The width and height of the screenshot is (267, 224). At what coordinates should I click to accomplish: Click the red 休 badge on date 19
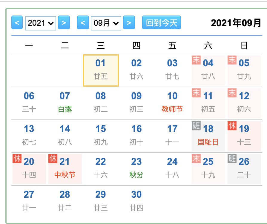232,126
